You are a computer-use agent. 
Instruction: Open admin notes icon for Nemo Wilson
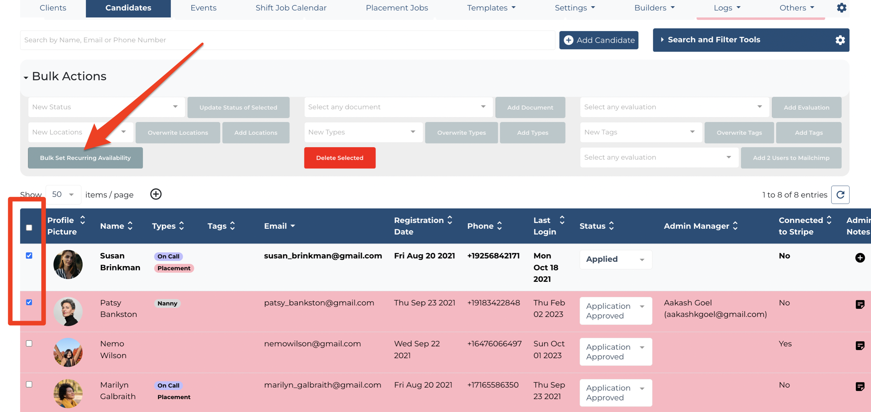pos(860,346)
